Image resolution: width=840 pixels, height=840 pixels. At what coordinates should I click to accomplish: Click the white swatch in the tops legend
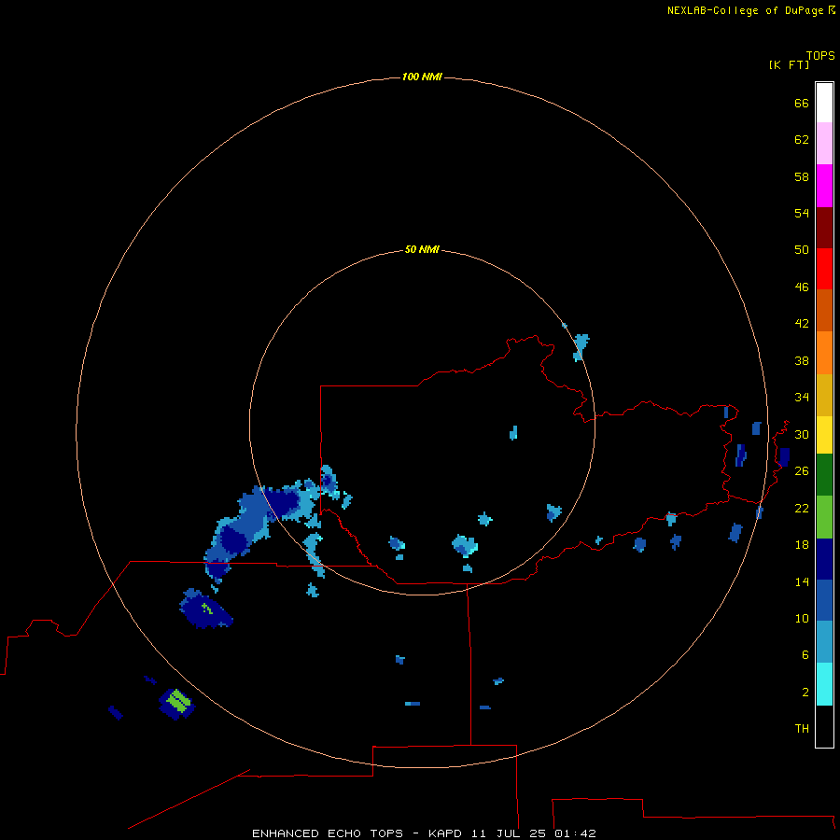pos(824,103)
